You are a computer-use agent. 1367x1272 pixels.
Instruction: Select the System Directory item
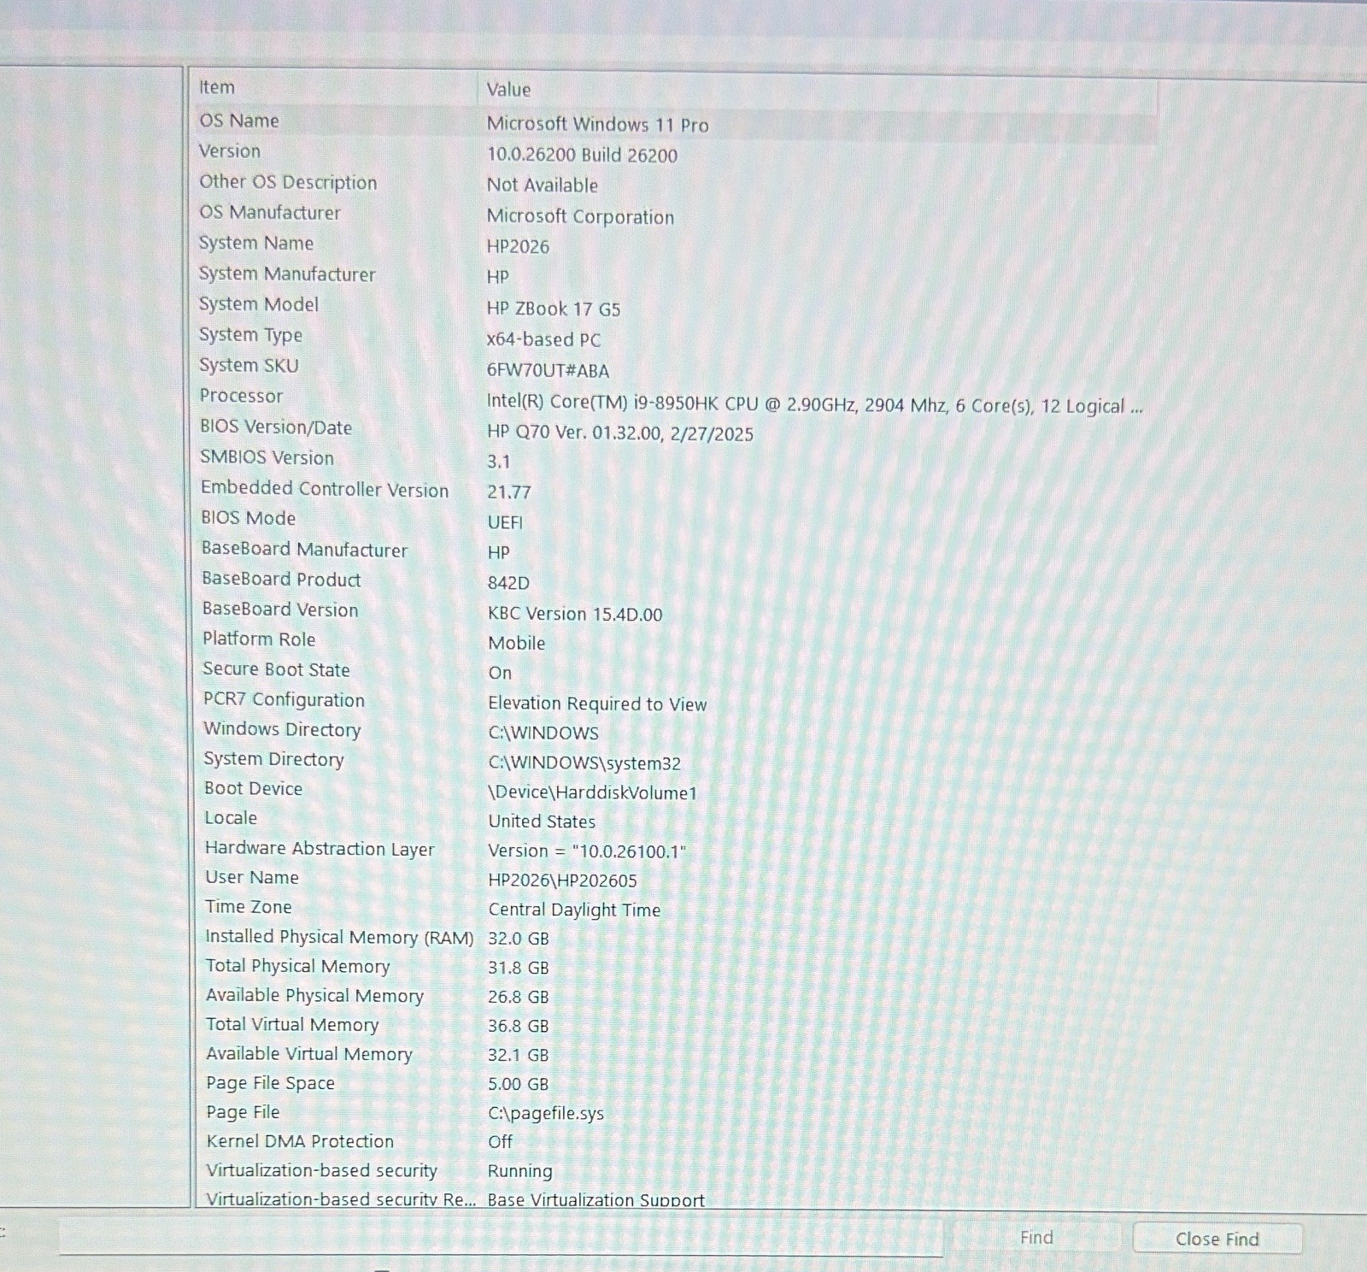[273, 759]
